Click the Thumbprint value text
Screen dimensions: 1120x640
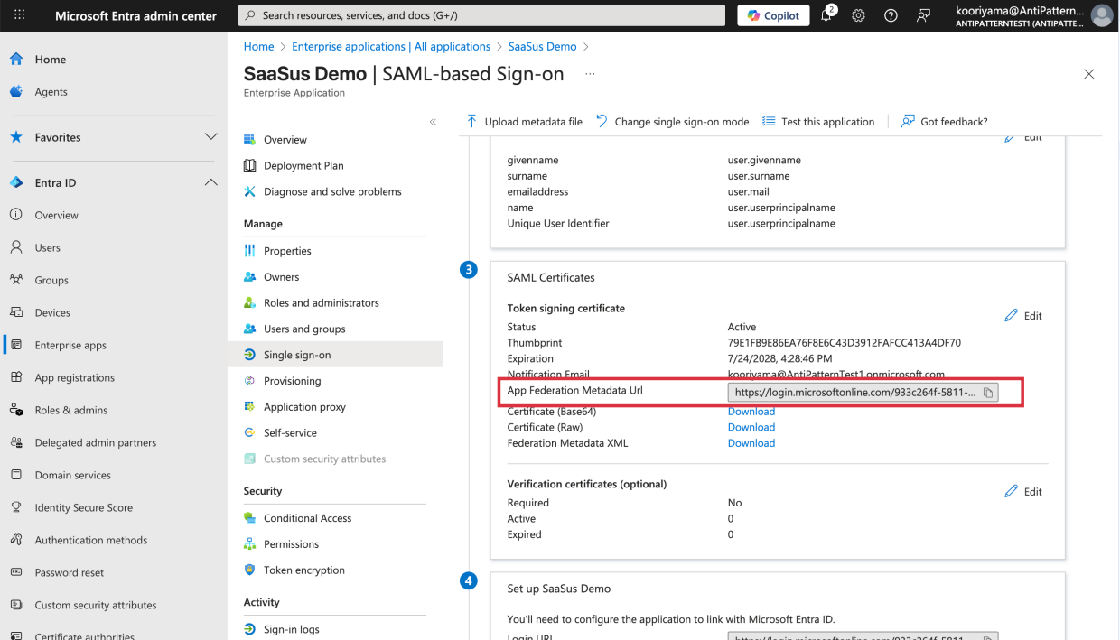(x=845, y=343)
